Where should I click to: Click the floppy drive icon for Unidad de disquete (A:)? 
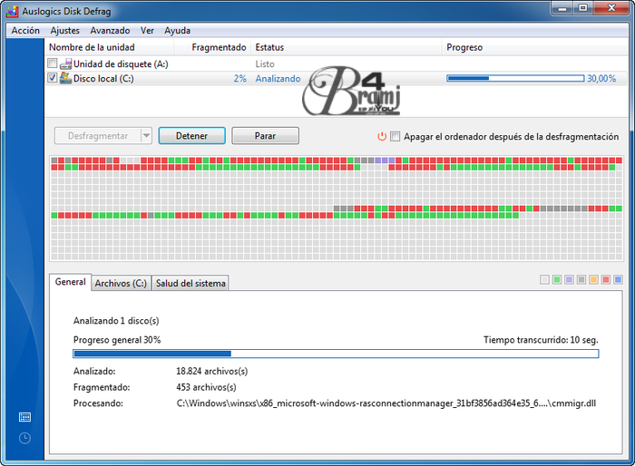pos(65,64)
